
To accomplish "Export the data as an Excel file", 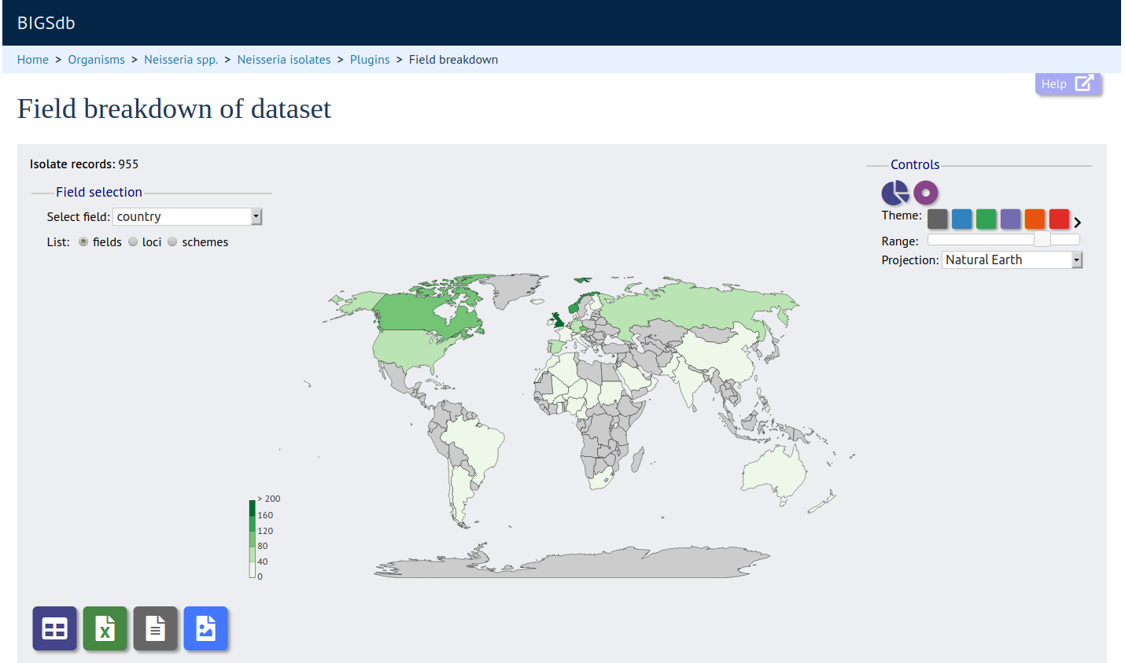I will (105, 628).
